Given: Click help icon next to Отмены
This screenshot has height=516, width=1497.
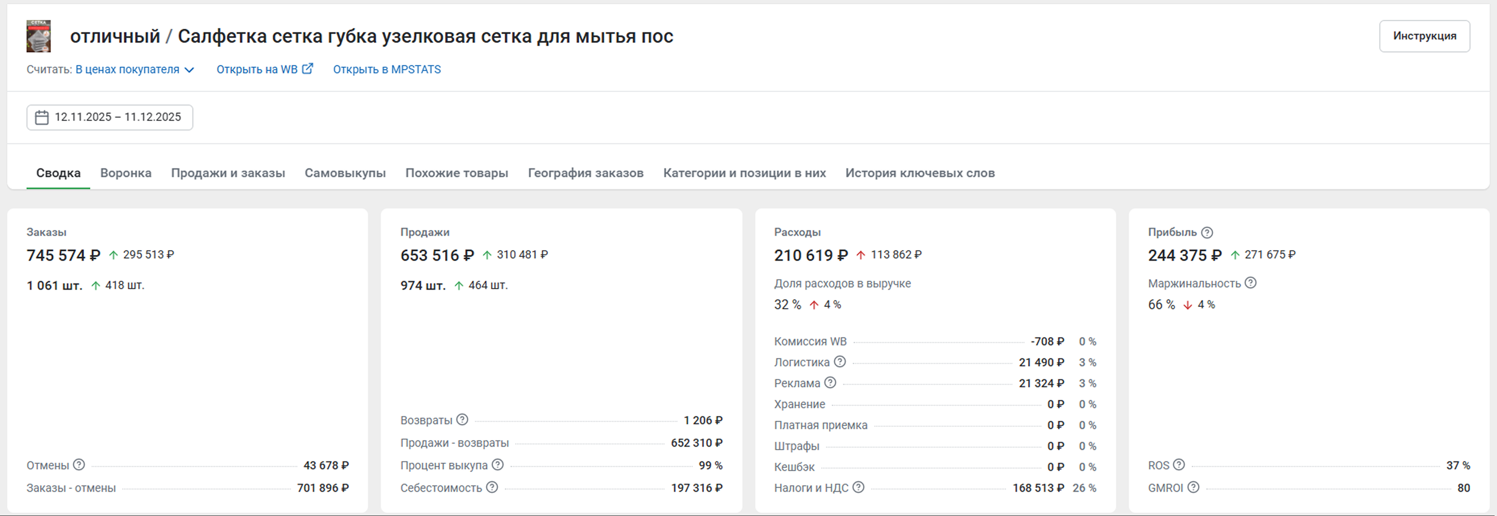Looking at the screenshot, I should click(79, 465).
